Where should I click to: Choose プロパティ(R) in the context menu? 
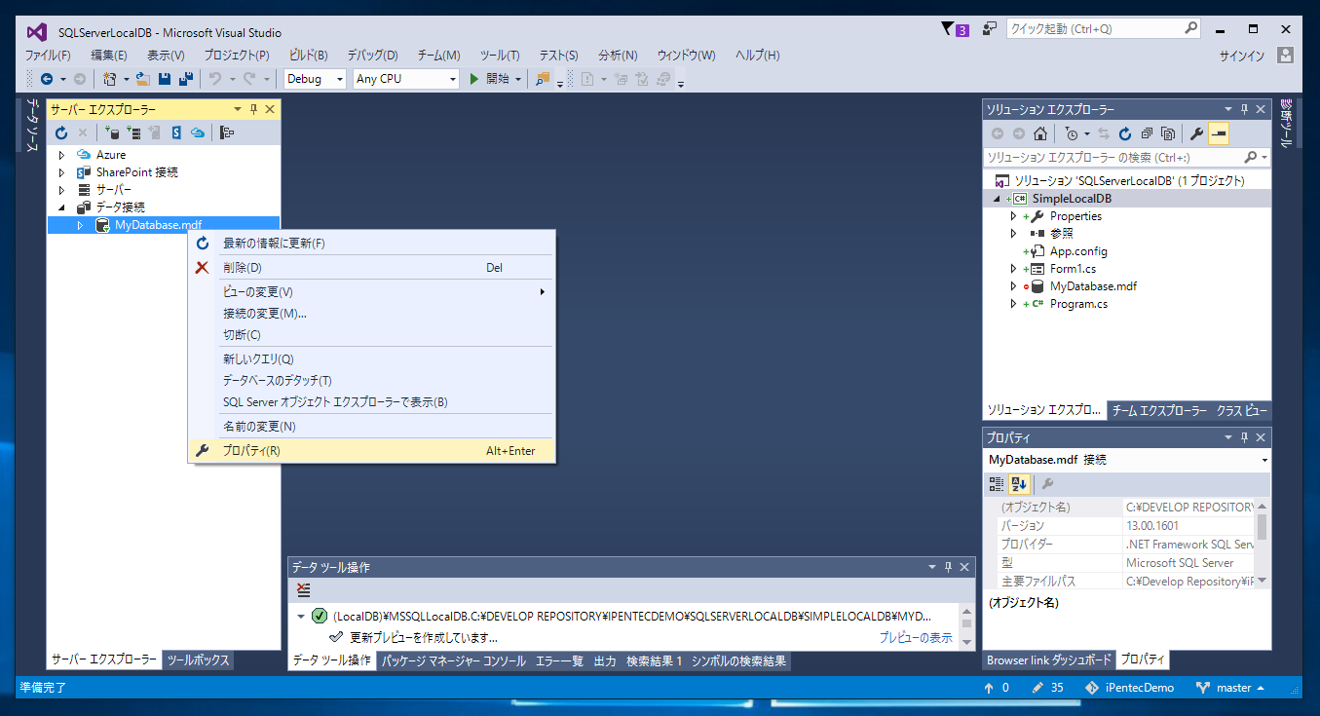(x=370, y=451)
